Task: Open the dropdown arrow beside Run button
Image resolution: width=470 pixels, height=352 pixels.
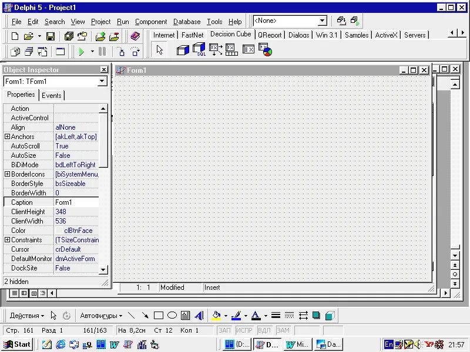Action: click(x=92, y=52)
